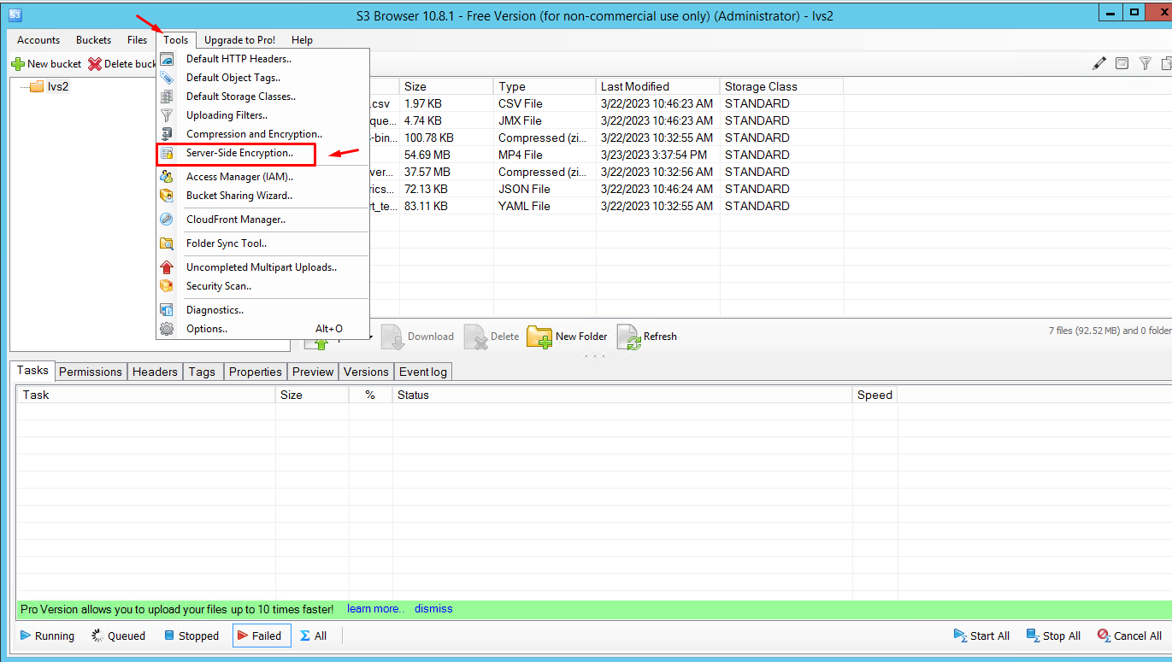Click the Uploading Filters funnel icon
The height and width of the screenshot is (662, 1172).
(167, 115)
